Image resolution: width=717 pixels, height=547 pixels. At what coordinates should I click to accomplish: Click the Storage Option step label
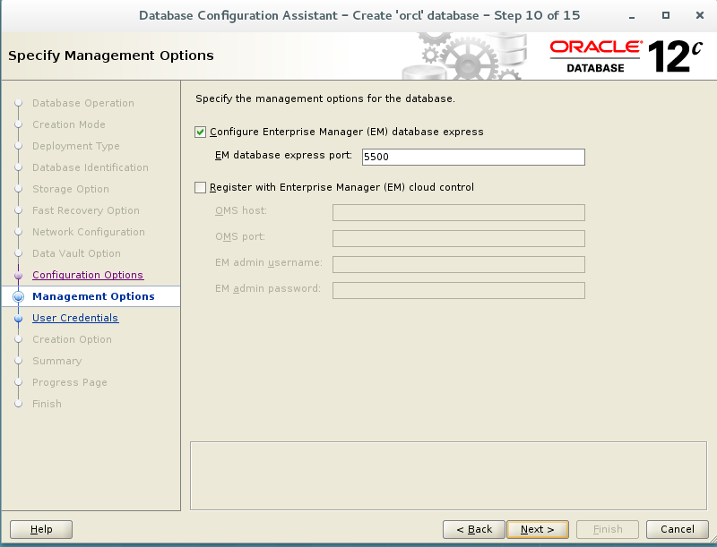point(71,189)
